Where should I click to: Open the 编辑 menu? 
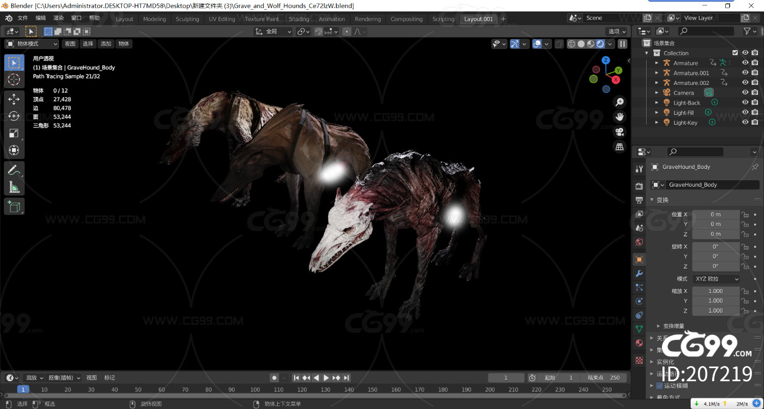click(41, 19)
